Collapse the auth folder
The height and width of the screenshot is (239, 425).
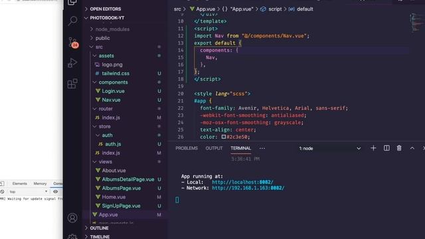point(107,135)
